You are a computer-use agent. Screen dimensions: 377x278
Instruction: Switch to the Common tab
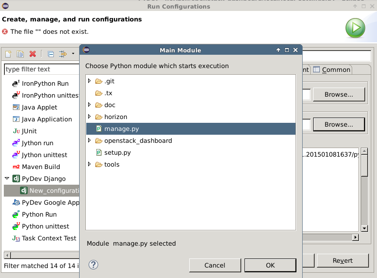pos(332,69)
